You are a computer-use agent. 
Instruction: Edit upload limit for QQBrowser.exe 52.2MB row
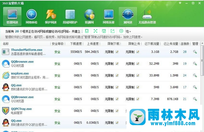click(138, 63)
